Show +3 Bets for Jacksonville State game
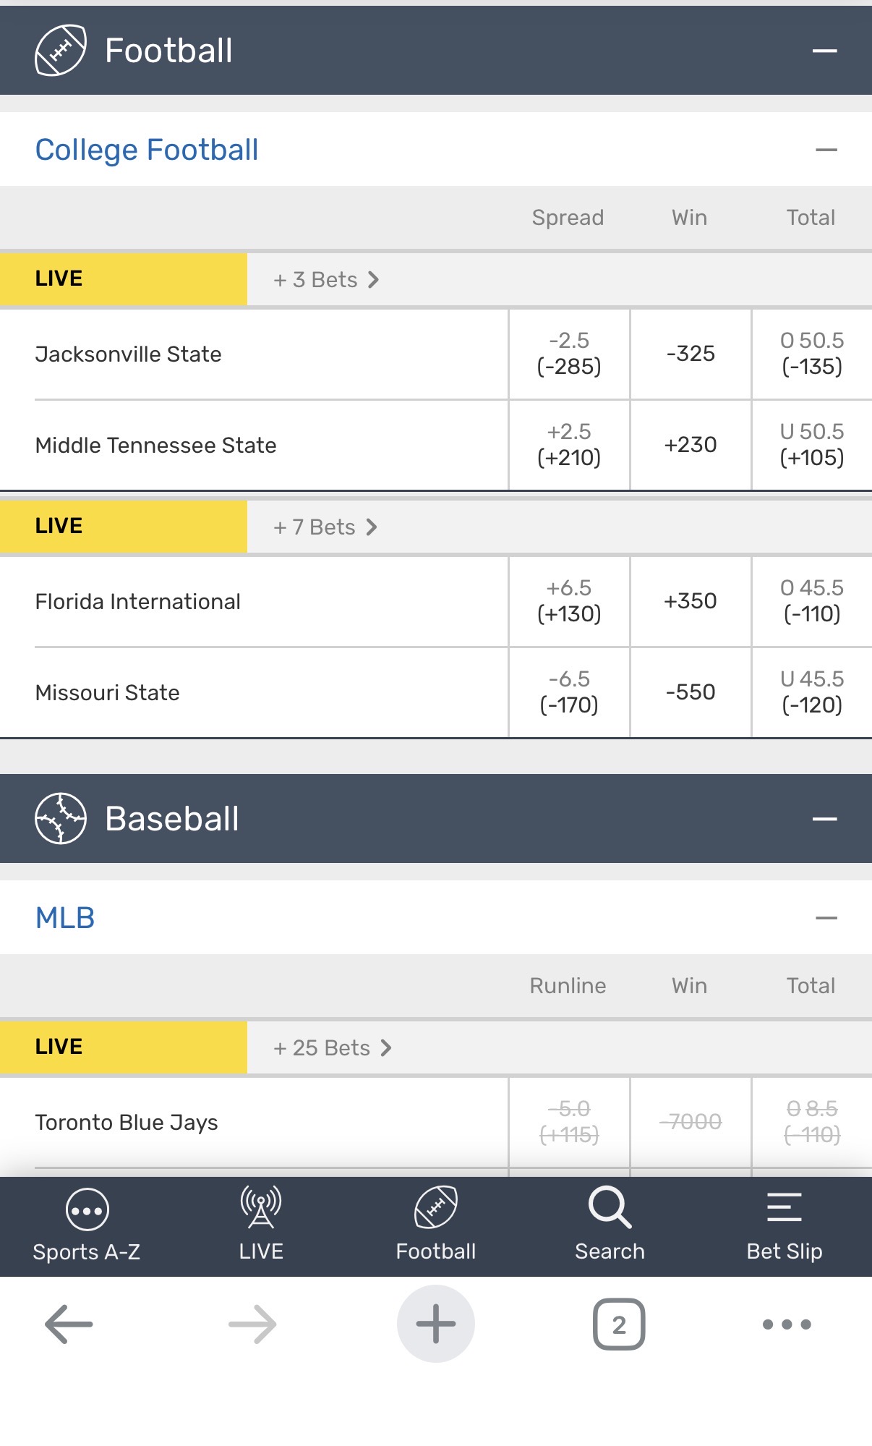Image resolution: width=872 pixels, height=1446 pixels. point(326,280)
